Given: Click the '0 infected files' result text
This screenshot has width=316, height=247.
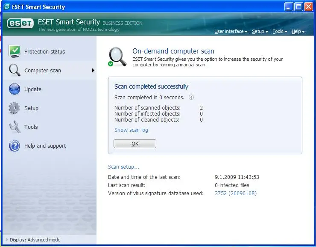Looking at the screenshot, I should pyautogui.click(x=232, y=185).
